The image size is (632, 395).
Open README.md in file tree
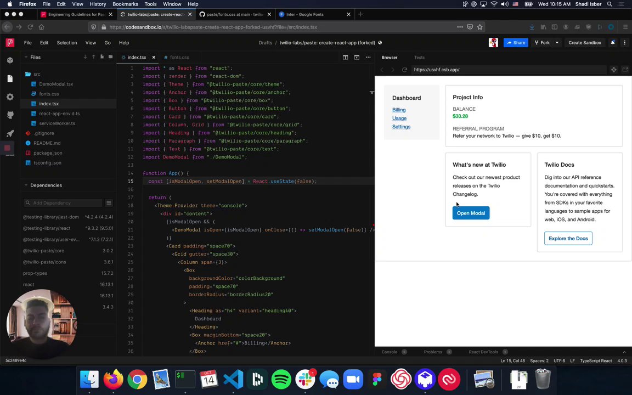pos(47,143)
